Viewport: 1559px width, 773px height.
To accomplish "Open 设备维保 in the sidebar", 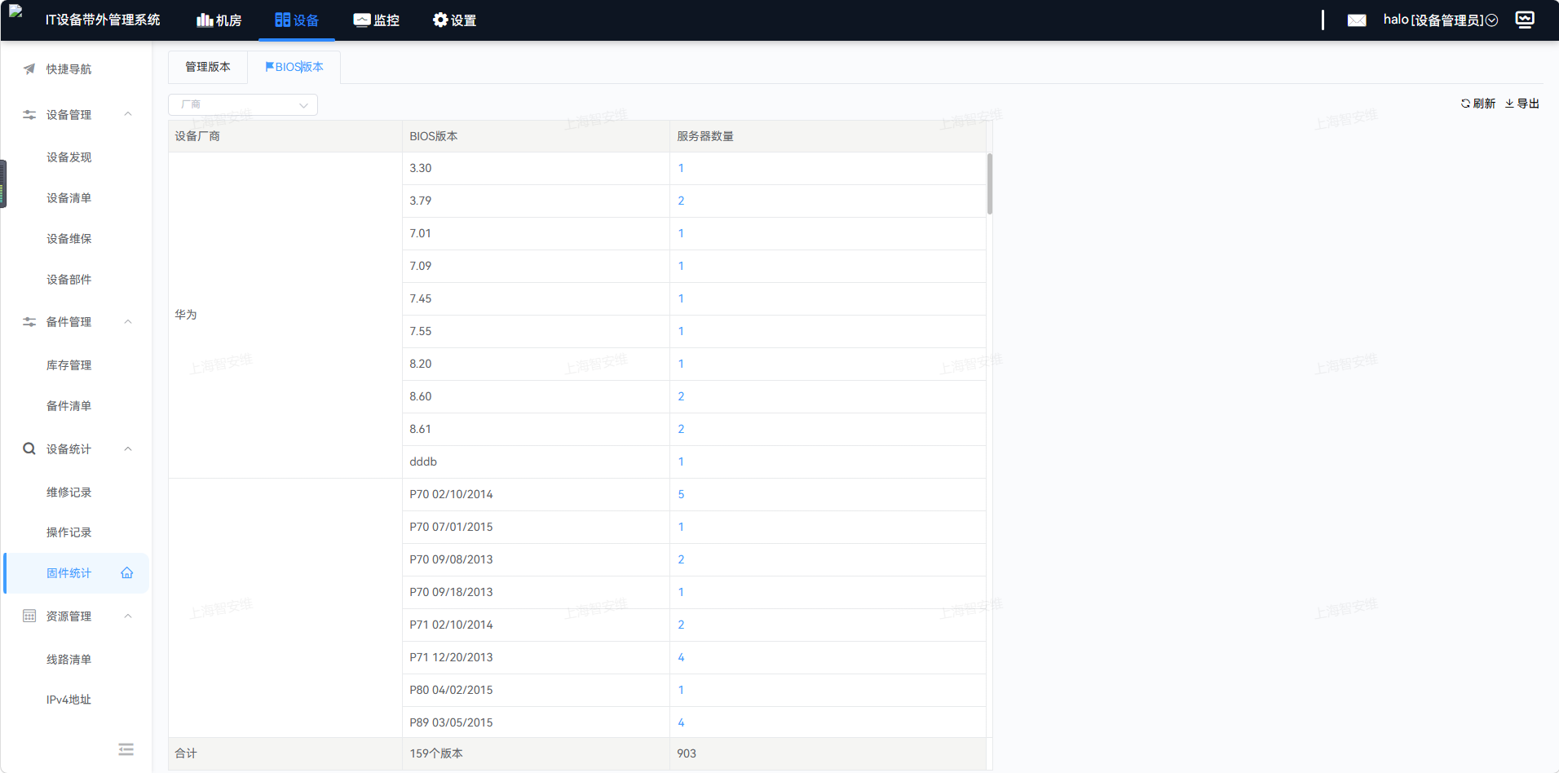I will click(69, 239).
